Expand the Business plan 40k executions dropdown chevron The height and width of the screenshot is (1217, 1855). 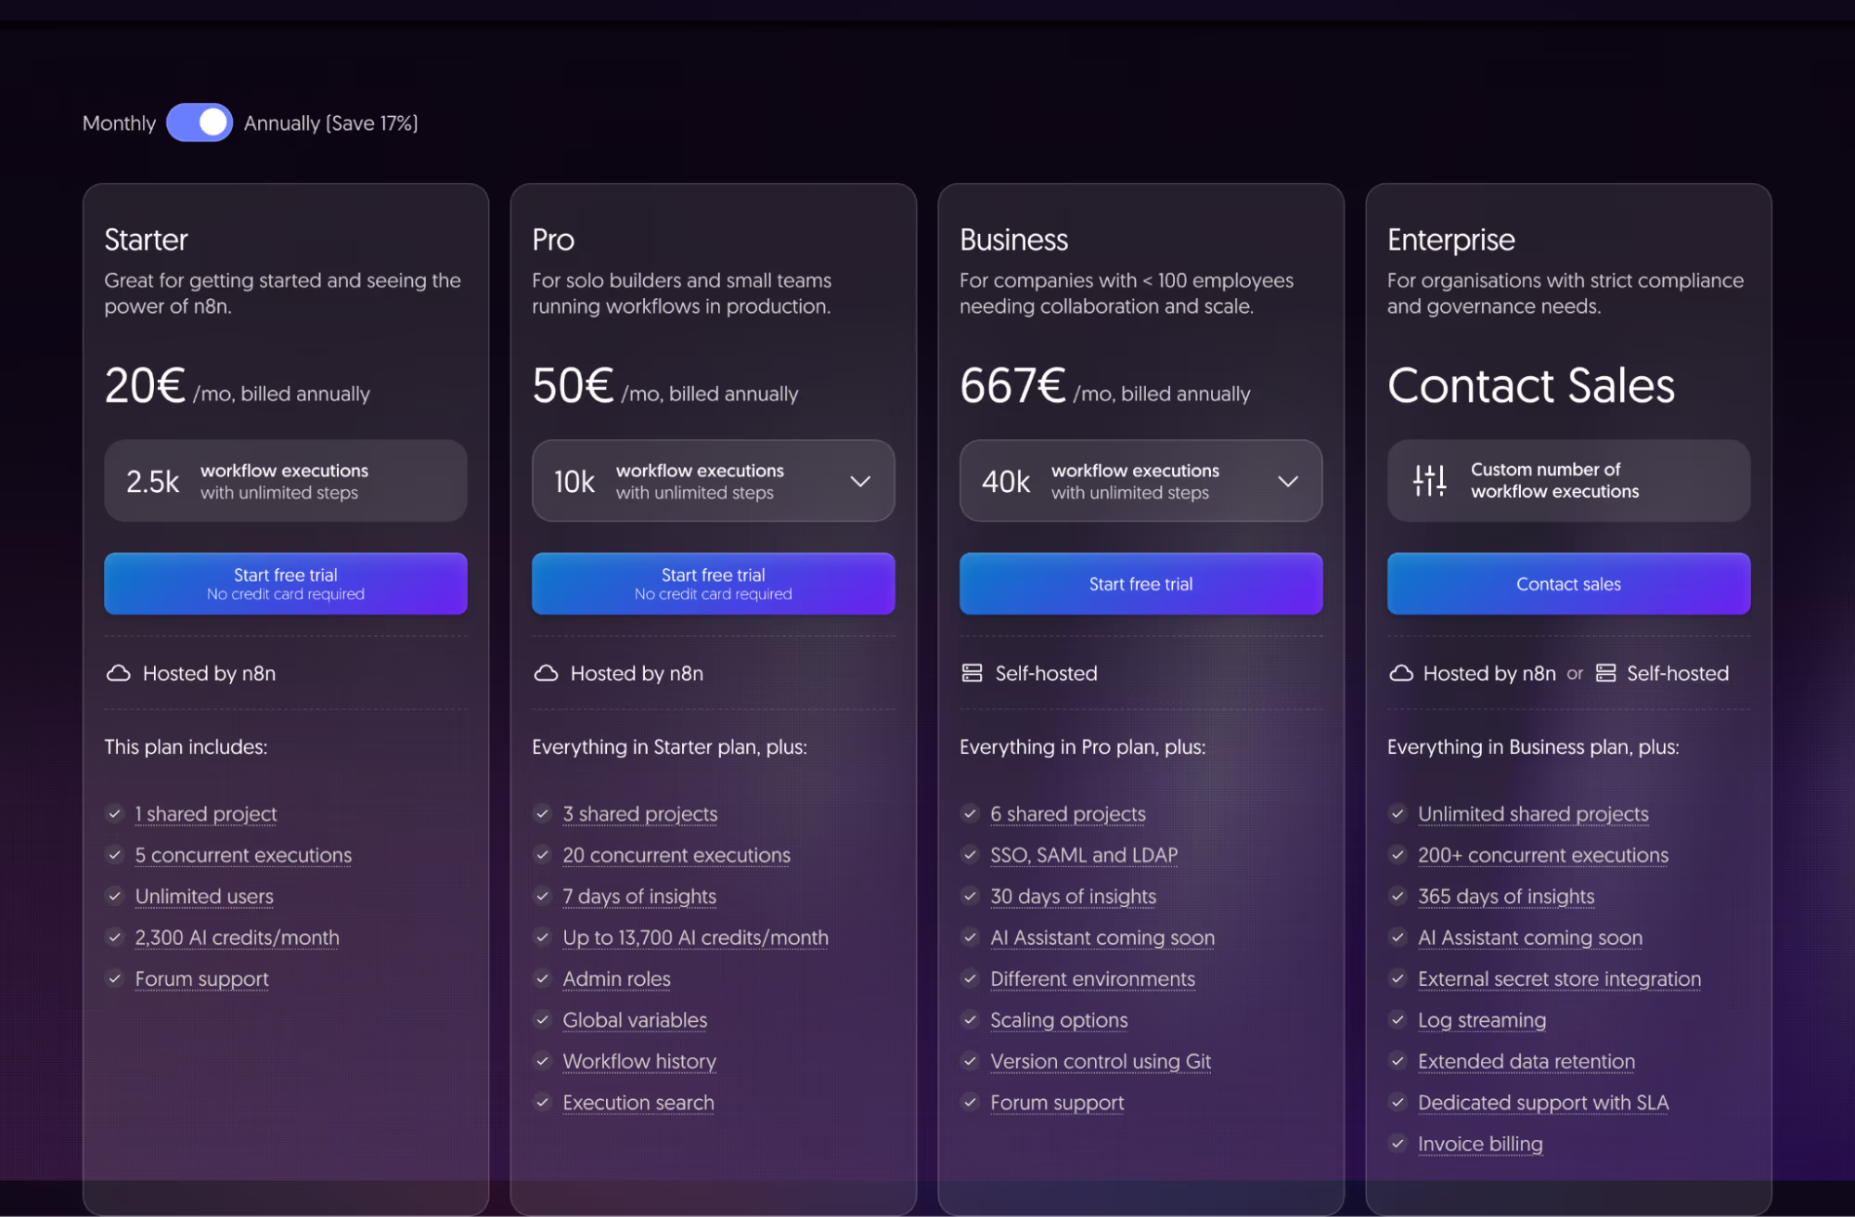1287,481
